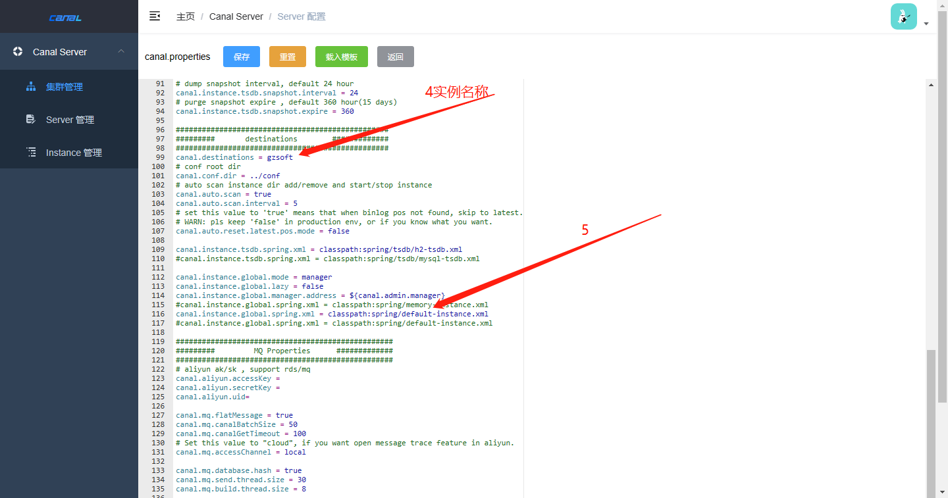This screenshot has height=498, width=948.
Task: Click line canal.mq.build.thread.size = 8
Action: [x=241, y=489]
